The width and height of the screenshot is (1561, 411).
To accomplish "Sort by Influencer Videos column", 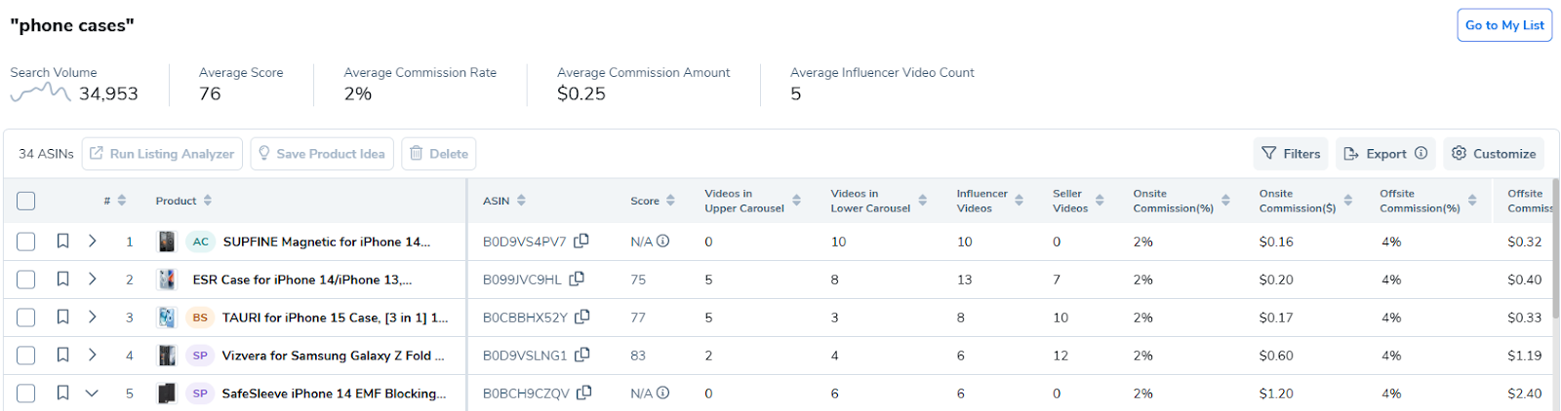I will click(989, 201).
